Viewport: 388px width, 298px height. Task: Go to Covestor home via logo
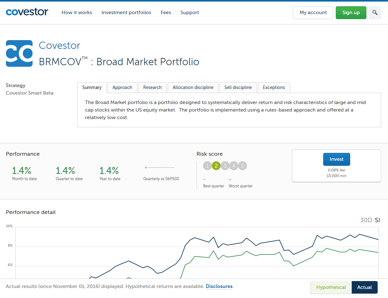click(x=27, y=12)
